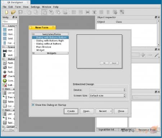Screen dimensions: 162x138
Task: Expand the Widgets group in New Form
Action: [33, 53]
